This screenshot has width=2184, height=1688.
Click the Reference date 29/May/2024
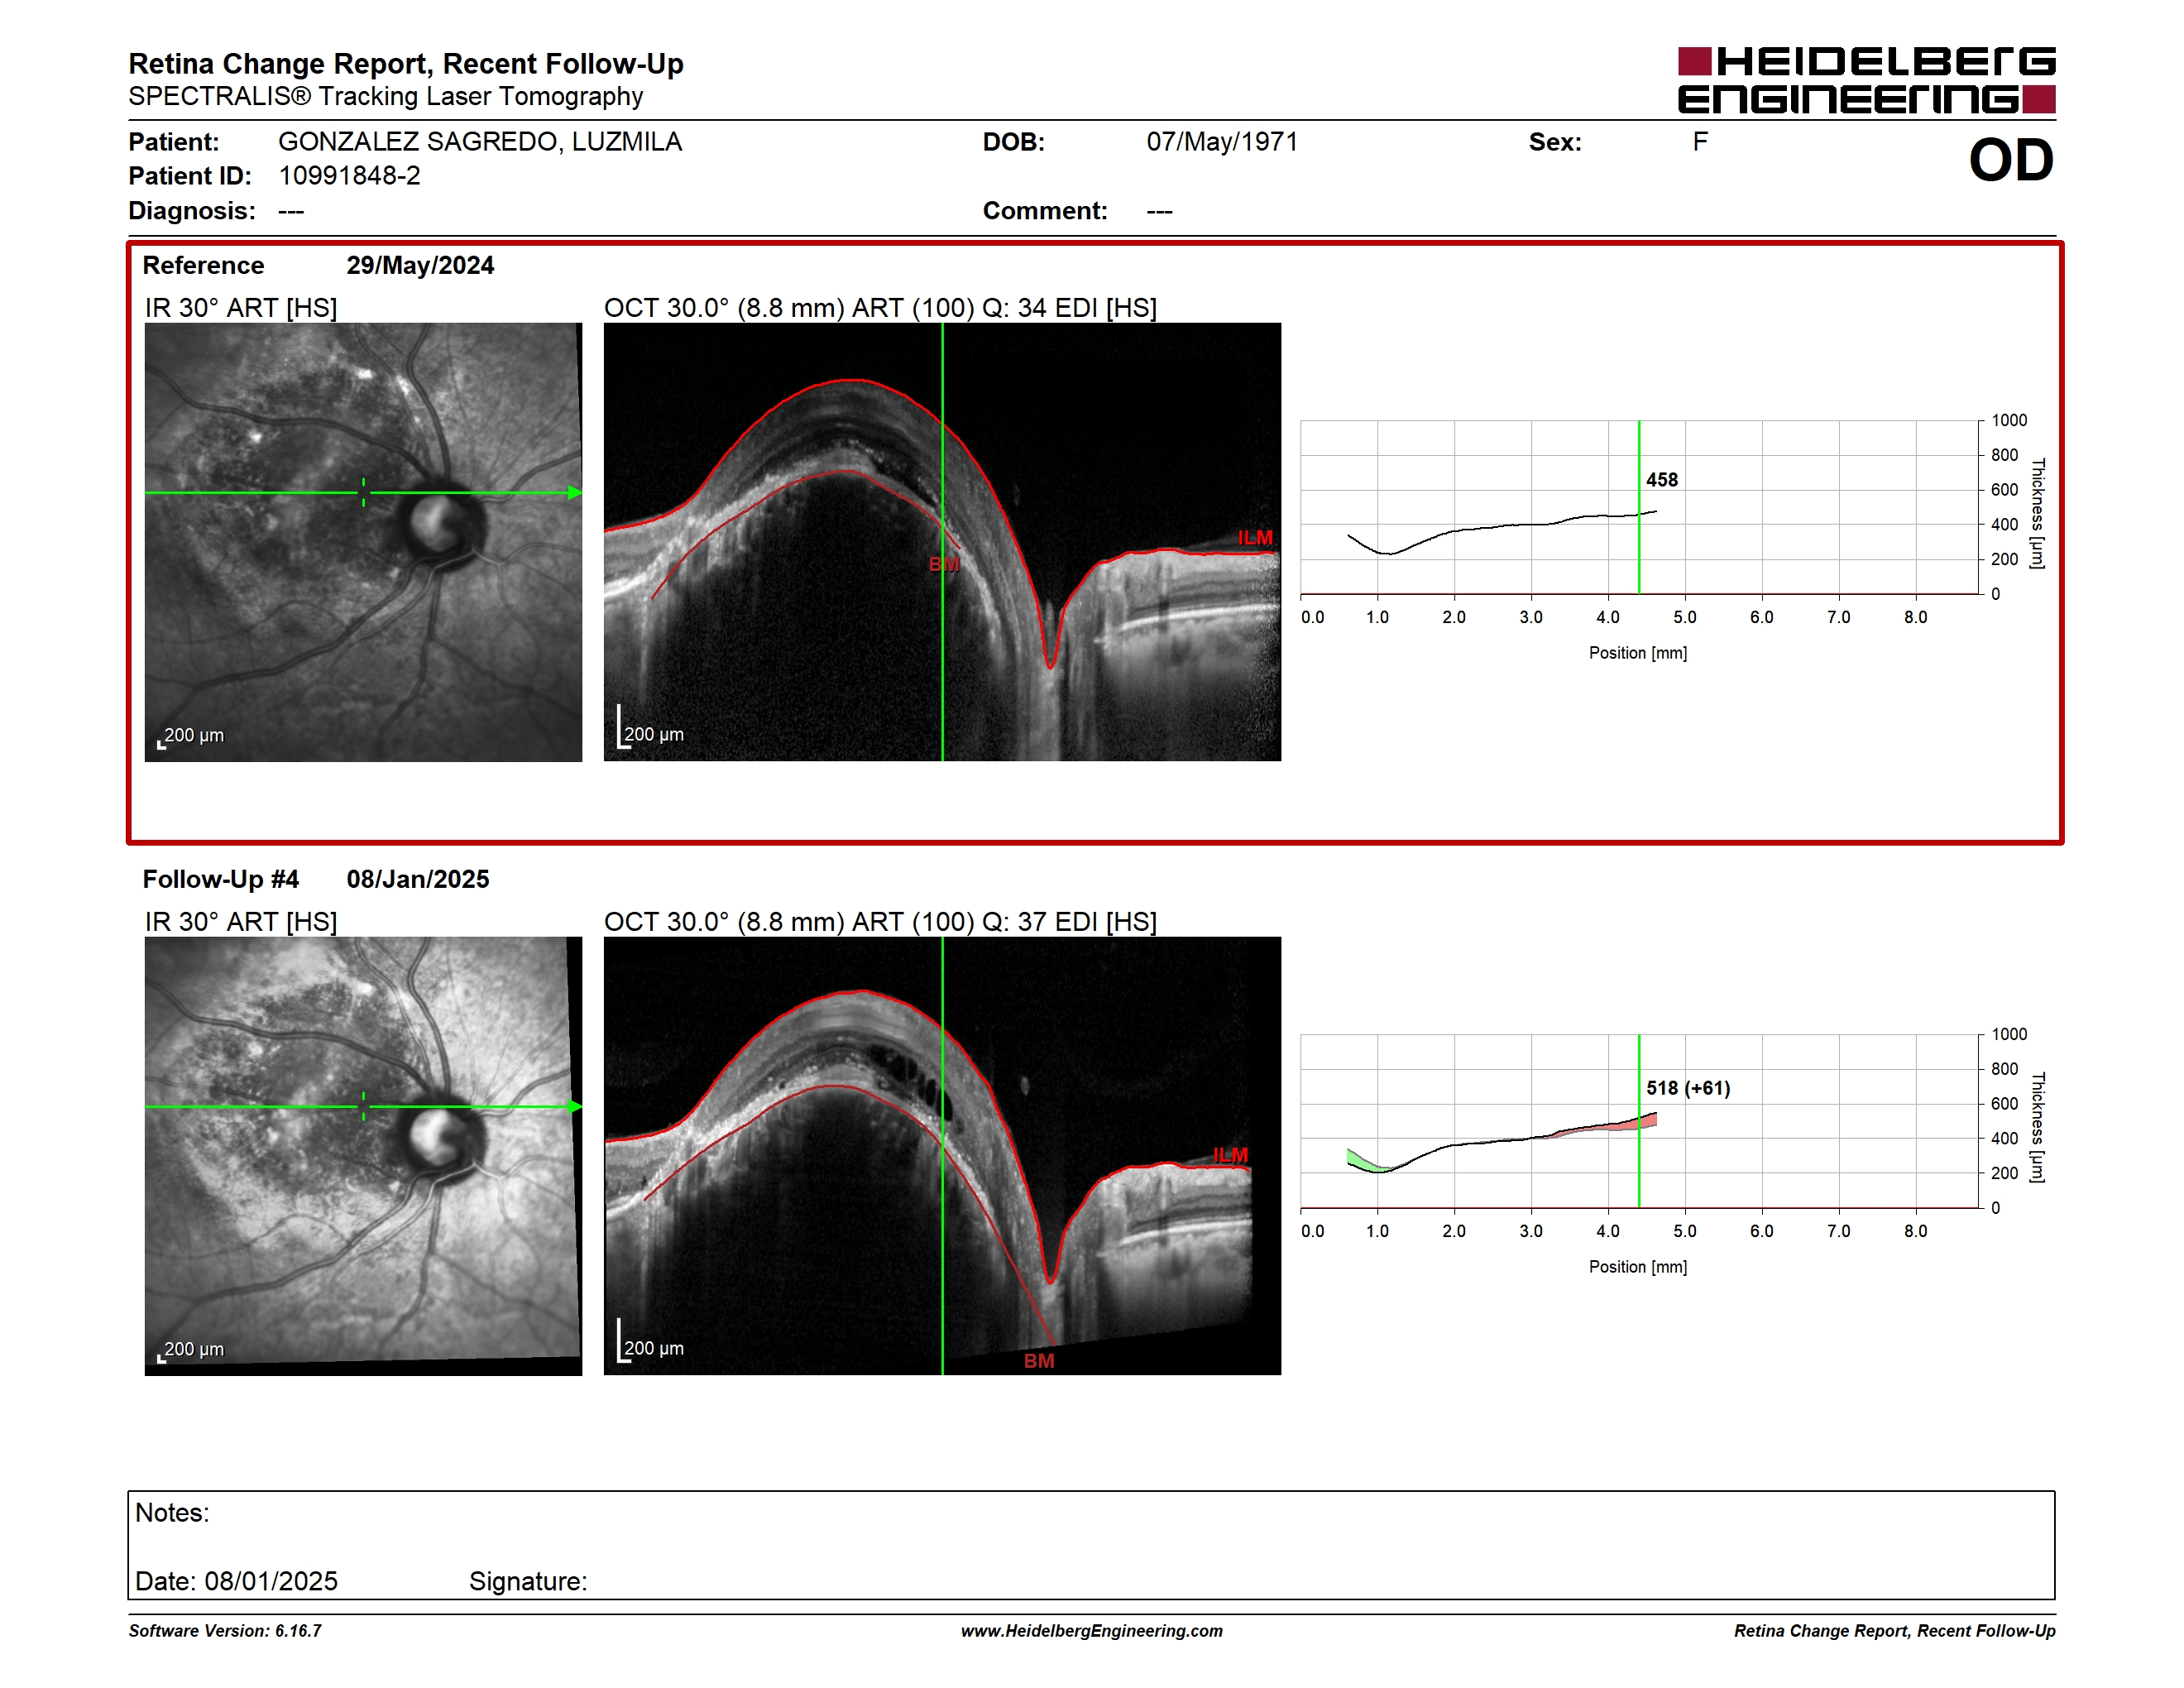420,265
